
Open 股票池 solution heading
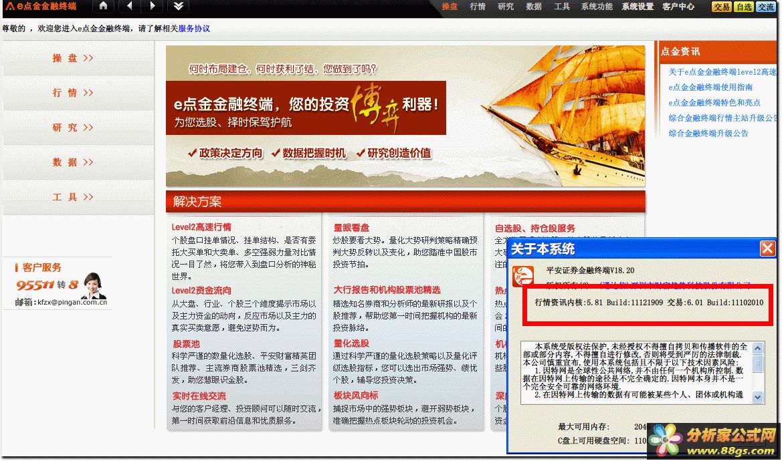pos(186,344)
